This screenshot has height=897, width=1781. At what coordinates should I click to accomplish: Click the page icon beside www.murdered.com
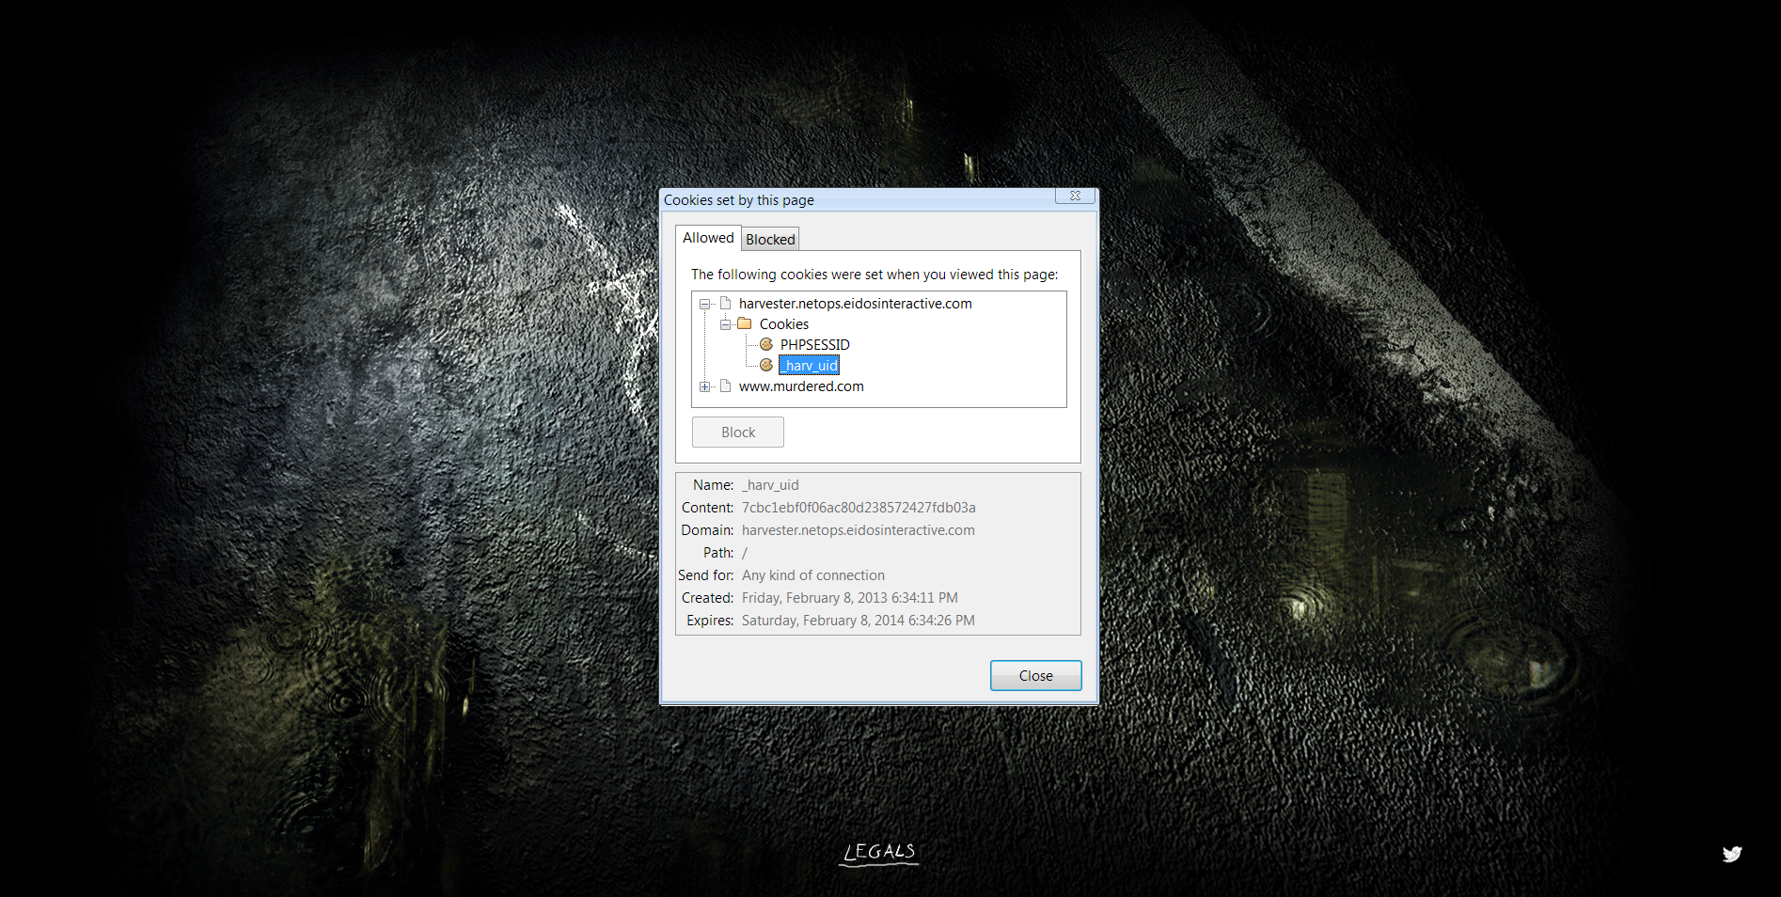[725, 386]
